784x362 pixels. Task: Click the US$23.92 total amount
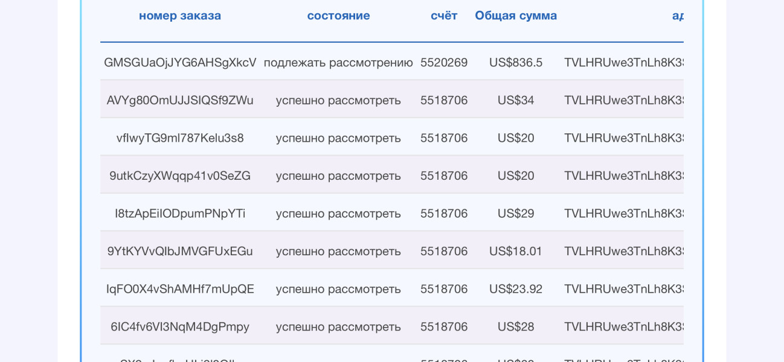(x=516, y=289)
